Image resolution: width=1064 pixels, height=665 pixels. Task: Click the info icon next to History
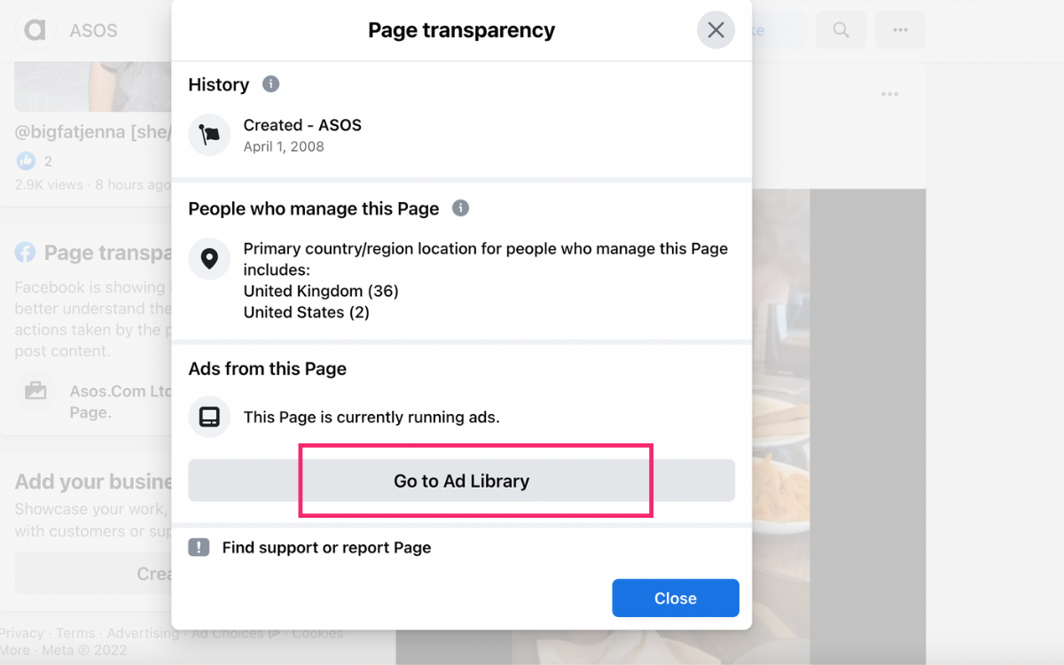271,84
